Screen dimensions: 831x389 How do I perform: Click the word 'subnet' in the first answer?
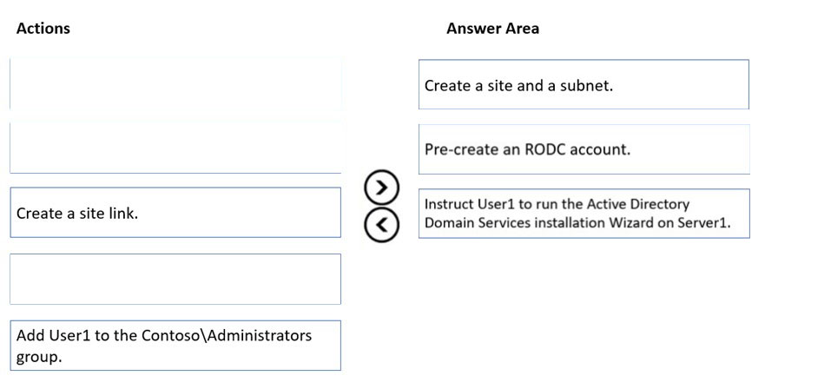pos(590,86)
